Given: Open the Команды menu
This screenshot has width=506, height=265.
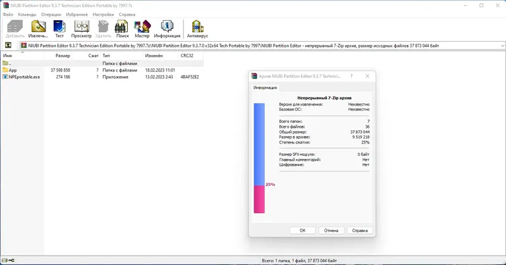Looking at the screenshot, I should pyautogui.click(x=27, y=15).
